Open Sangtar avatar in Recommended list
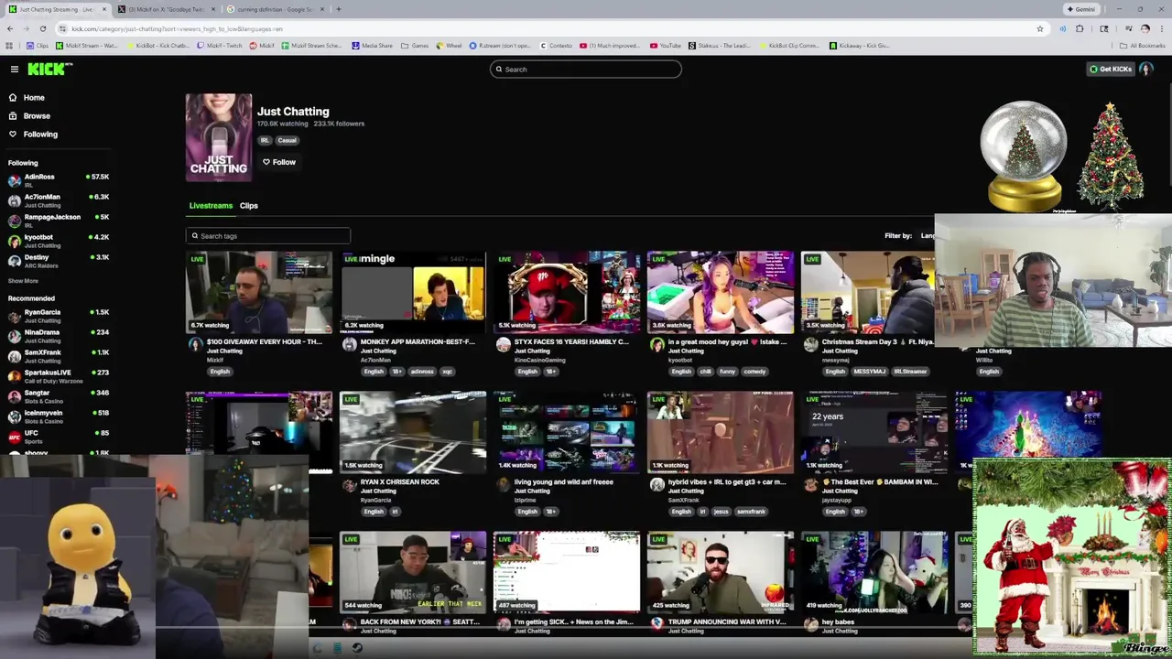Image resolution: width=1172 pixels, height=659 pixels. 15,396
